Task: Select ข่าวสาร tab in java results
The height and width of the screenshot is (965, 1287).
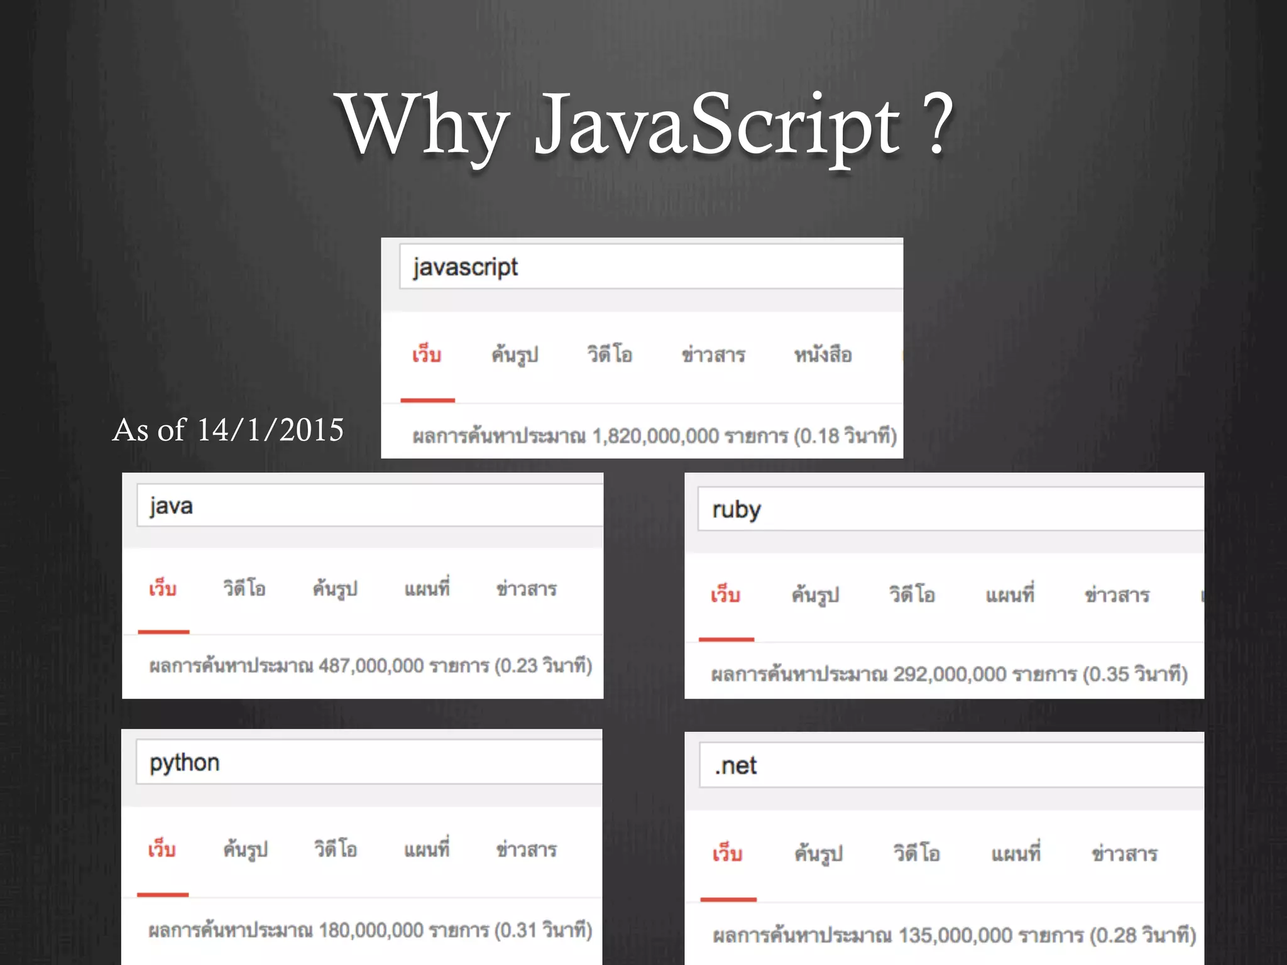Action: pos(527,589)
